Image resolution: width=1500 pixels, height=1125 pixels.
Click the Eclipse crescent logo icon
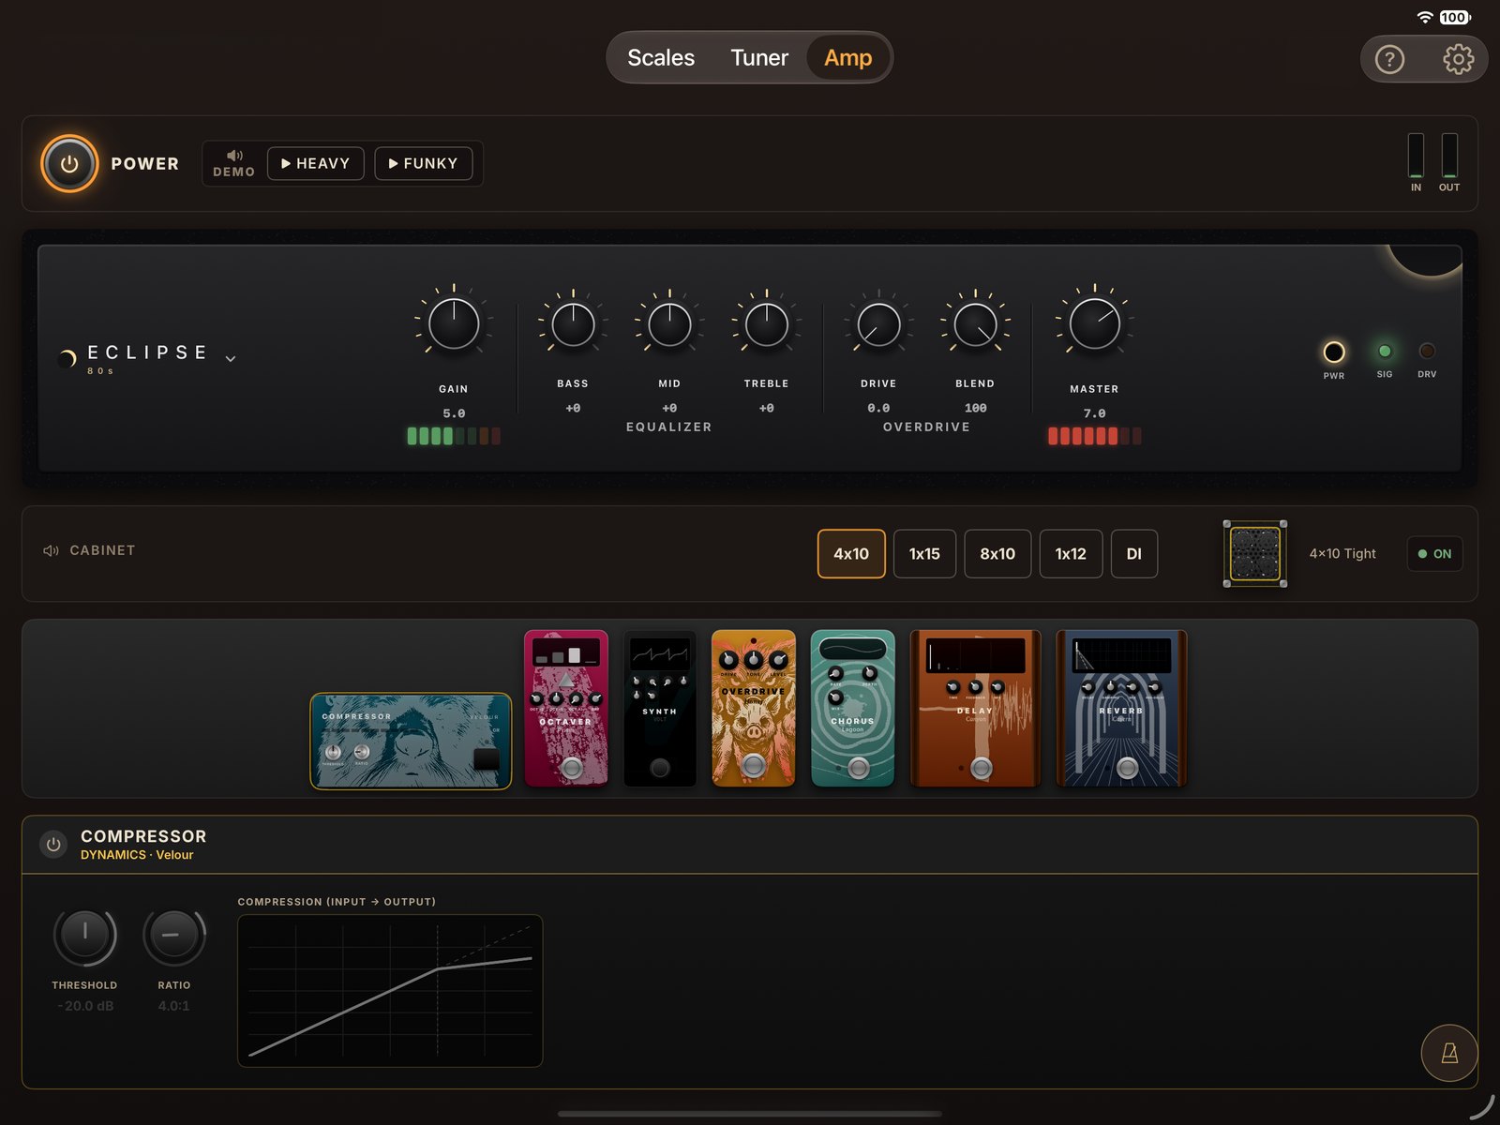[67, 357]
